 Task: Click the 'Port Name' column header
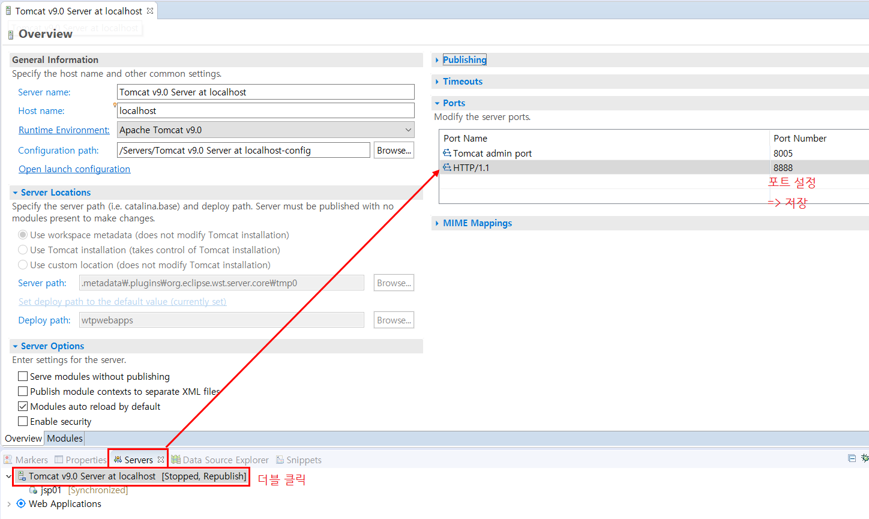(x=465, y=138)
